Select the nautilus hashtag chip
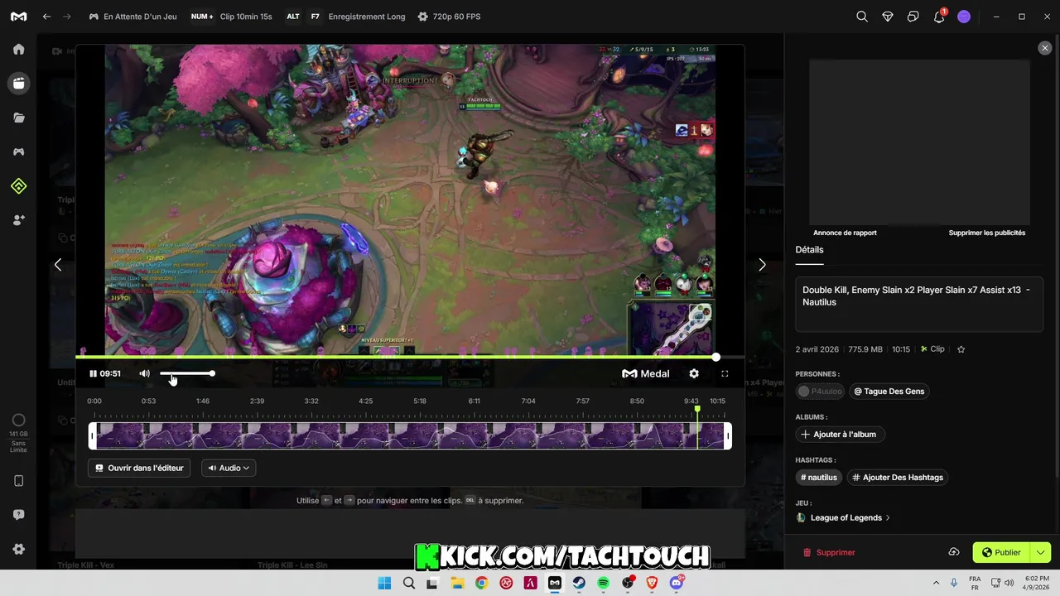Screen dimensions: 1060x596 [819, 477]
